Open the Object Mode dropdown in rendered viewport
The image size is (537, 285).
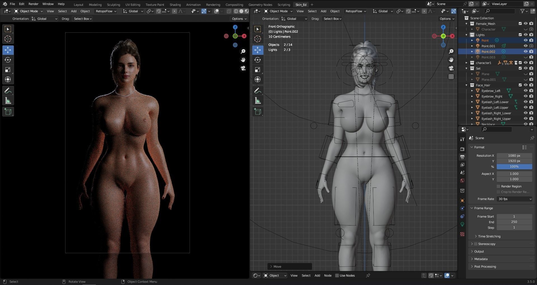point(29,11)
